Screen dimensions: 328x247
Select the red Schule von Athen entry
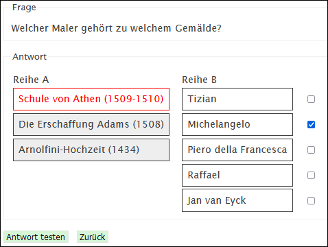click(91, 99)
